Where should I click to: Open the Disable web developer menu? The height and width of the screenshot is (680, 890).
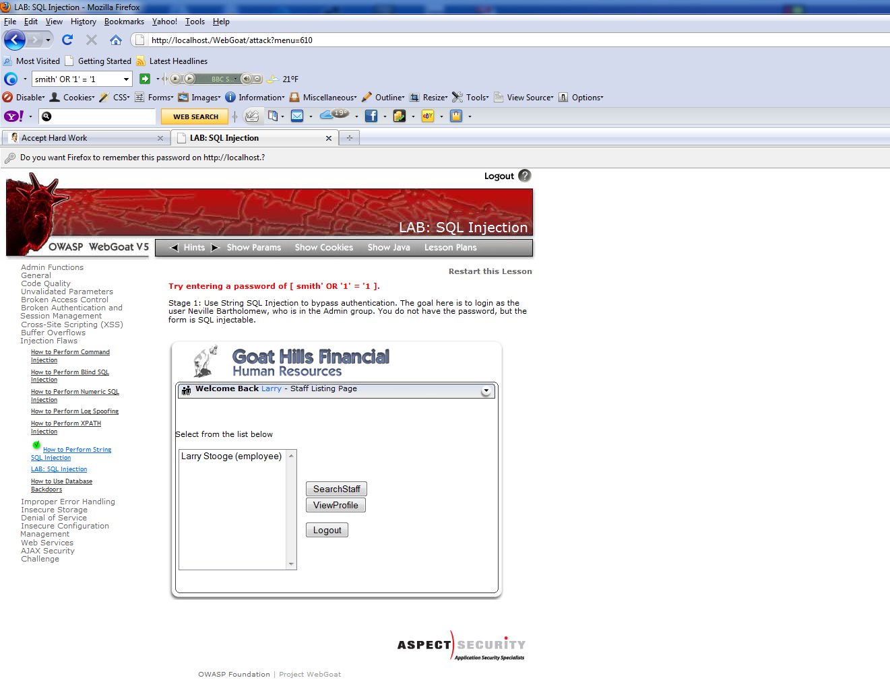tap(24, 97)
